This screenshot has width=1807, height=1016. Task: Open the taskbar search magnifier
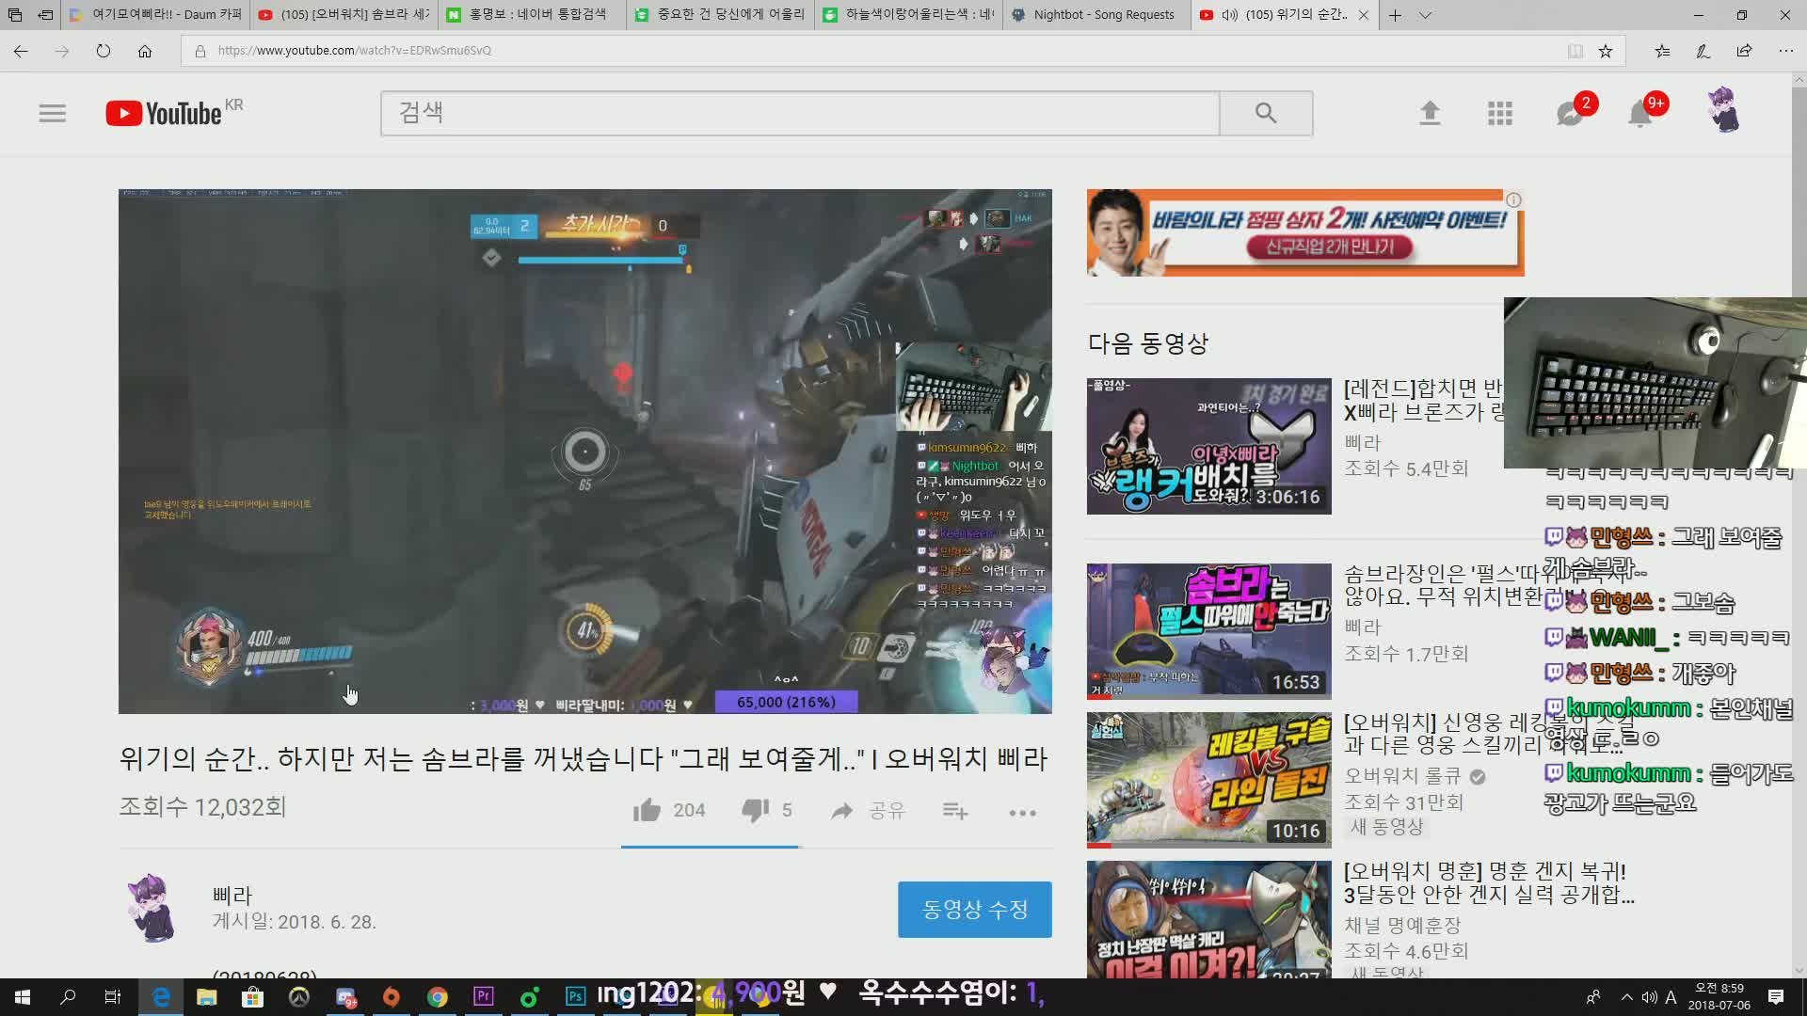(68, 997)
